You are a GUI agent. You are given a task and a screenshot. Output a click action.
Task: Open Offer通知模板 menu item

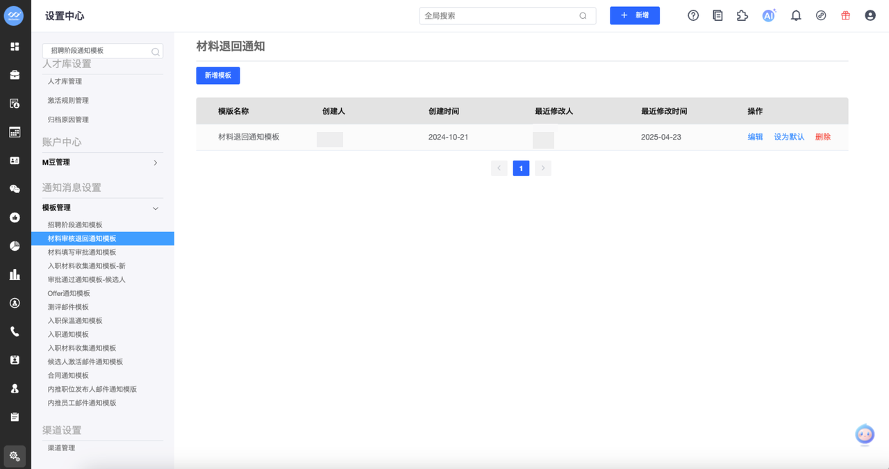(x=69, y=293)
